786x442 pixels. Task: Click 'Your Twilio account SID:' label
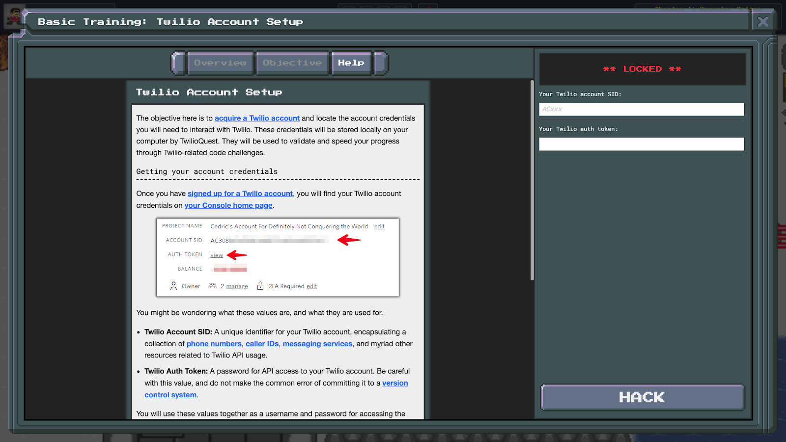click(x=580, y=94)
